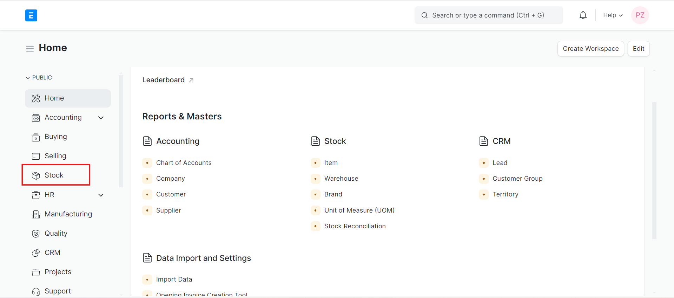
Task: Click the Create Workspace button
Action: pos(591,49)
